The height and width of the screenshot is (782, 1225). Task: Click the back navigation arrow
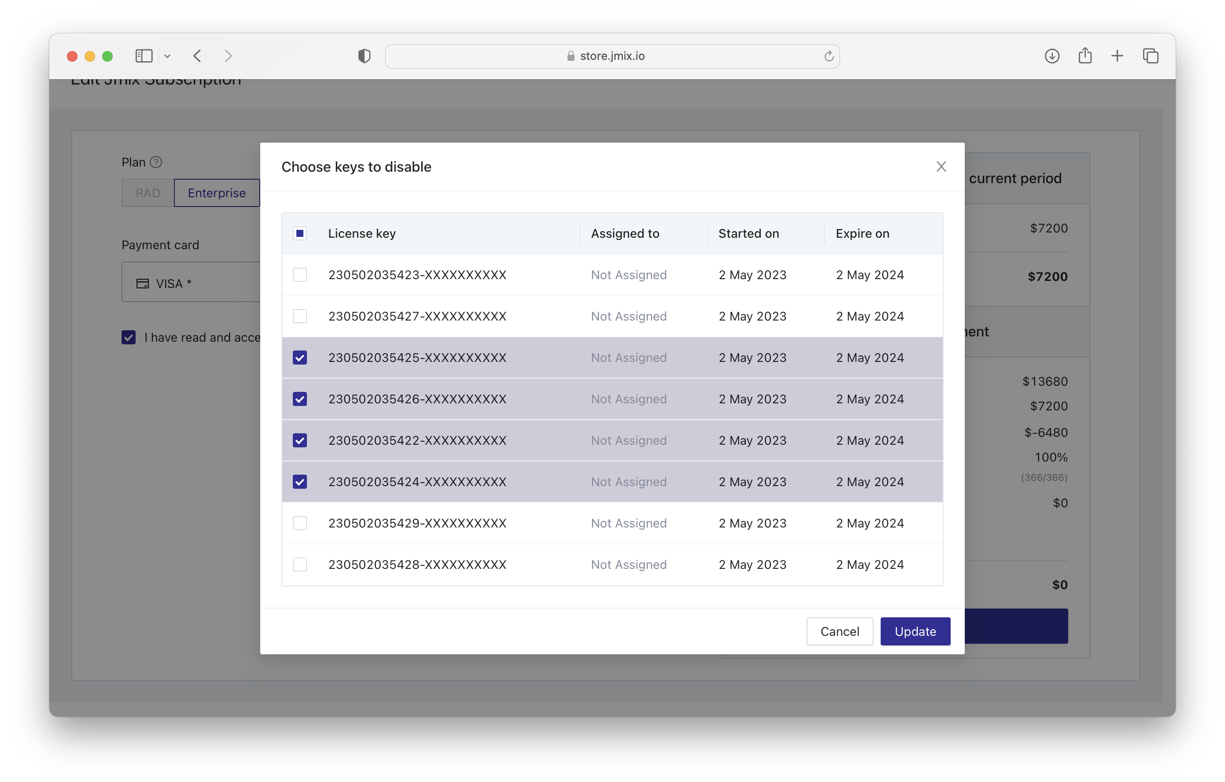[197, 56]
